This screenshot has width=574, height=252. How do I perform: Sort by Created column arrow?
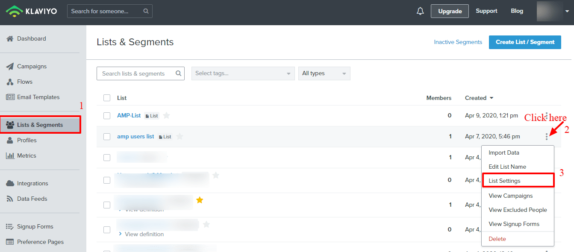492,98
